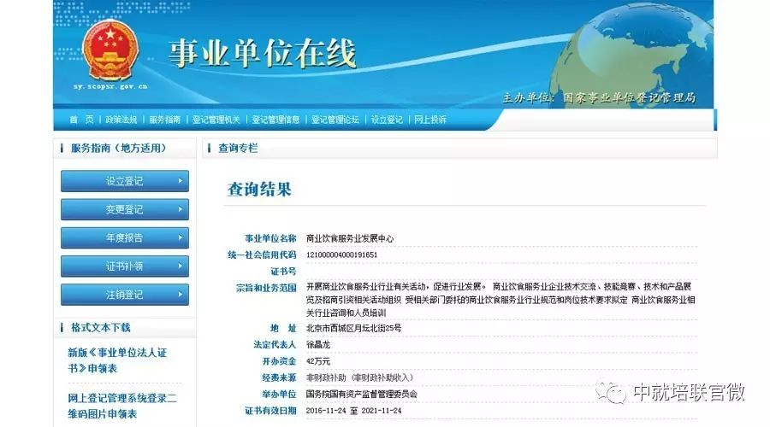Expand arrow on 注销登记 button
770x427 pixels.
click(181, 295)
